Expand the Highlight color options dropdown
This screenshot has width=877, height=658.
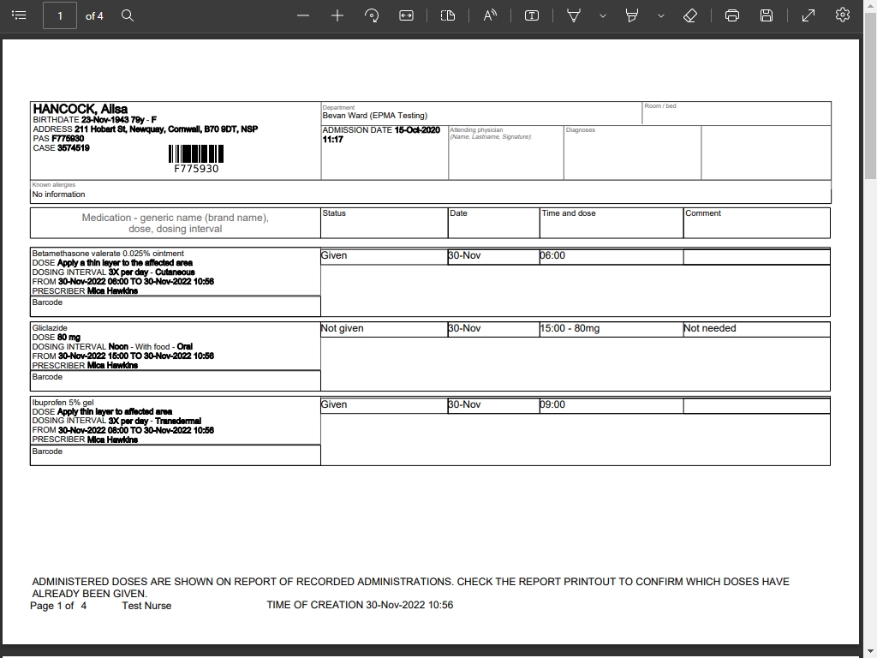pos(660,15)
